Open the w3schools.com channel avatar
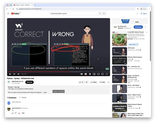The width and height of the screenshot is (156, 124). [x=9, y=82]
